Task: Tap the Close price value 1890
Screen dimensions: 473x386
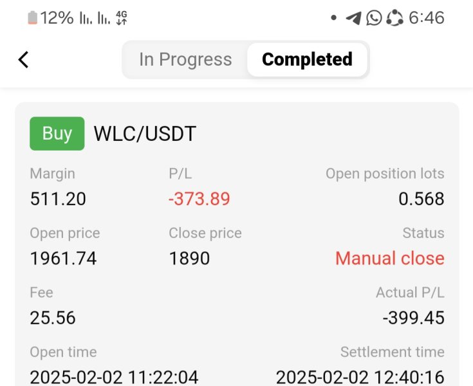Action: (189, 259)
